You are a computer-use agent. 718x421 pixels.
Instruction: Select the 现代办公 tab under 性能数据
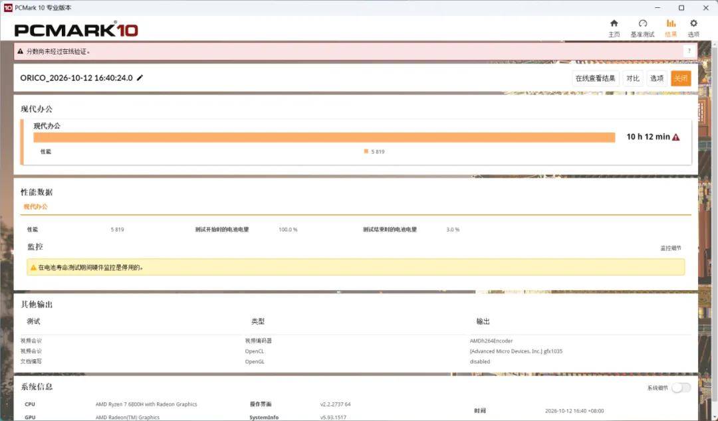36,207
